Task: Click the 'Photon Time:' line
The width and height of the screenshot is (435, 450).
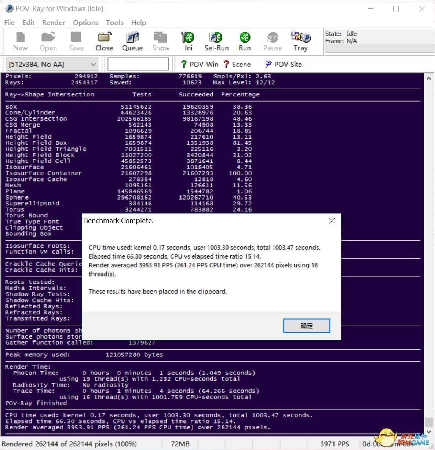Action: [x=134, y=373]
